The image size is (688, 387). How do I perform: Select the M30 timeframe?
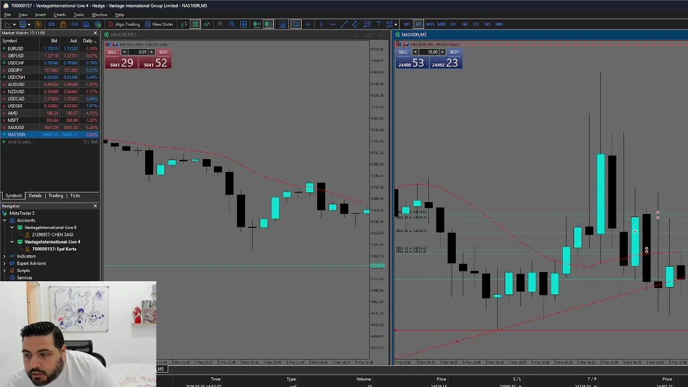pyautogui.click(x=442, y=24)
